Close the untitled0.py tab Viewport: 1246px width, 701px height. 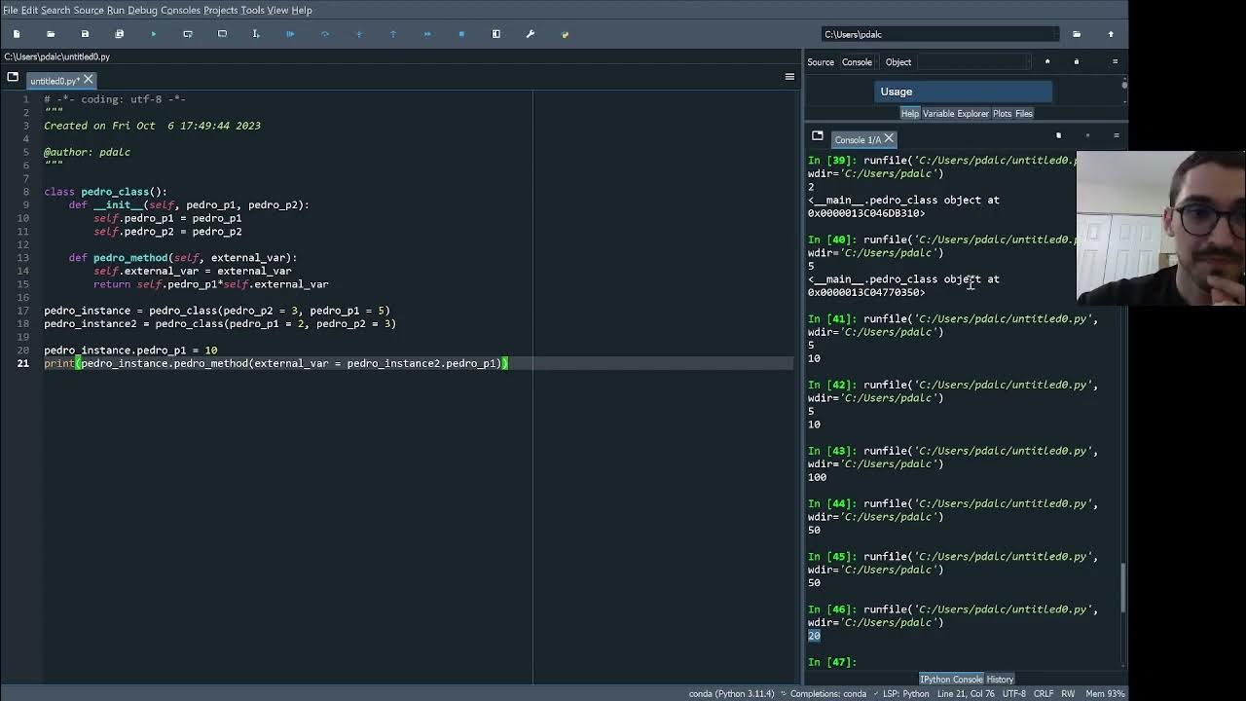(89, 80)
